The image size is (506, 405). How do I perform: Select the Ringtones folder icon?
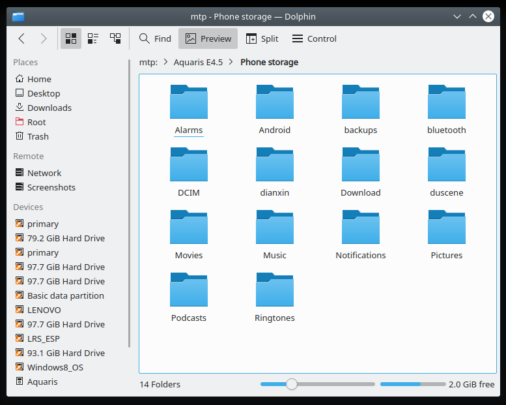(274, 290)
